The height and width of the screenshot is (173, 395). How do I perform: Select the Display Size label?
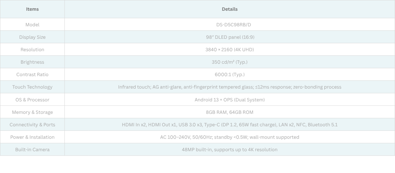click(x=32, y=37)
